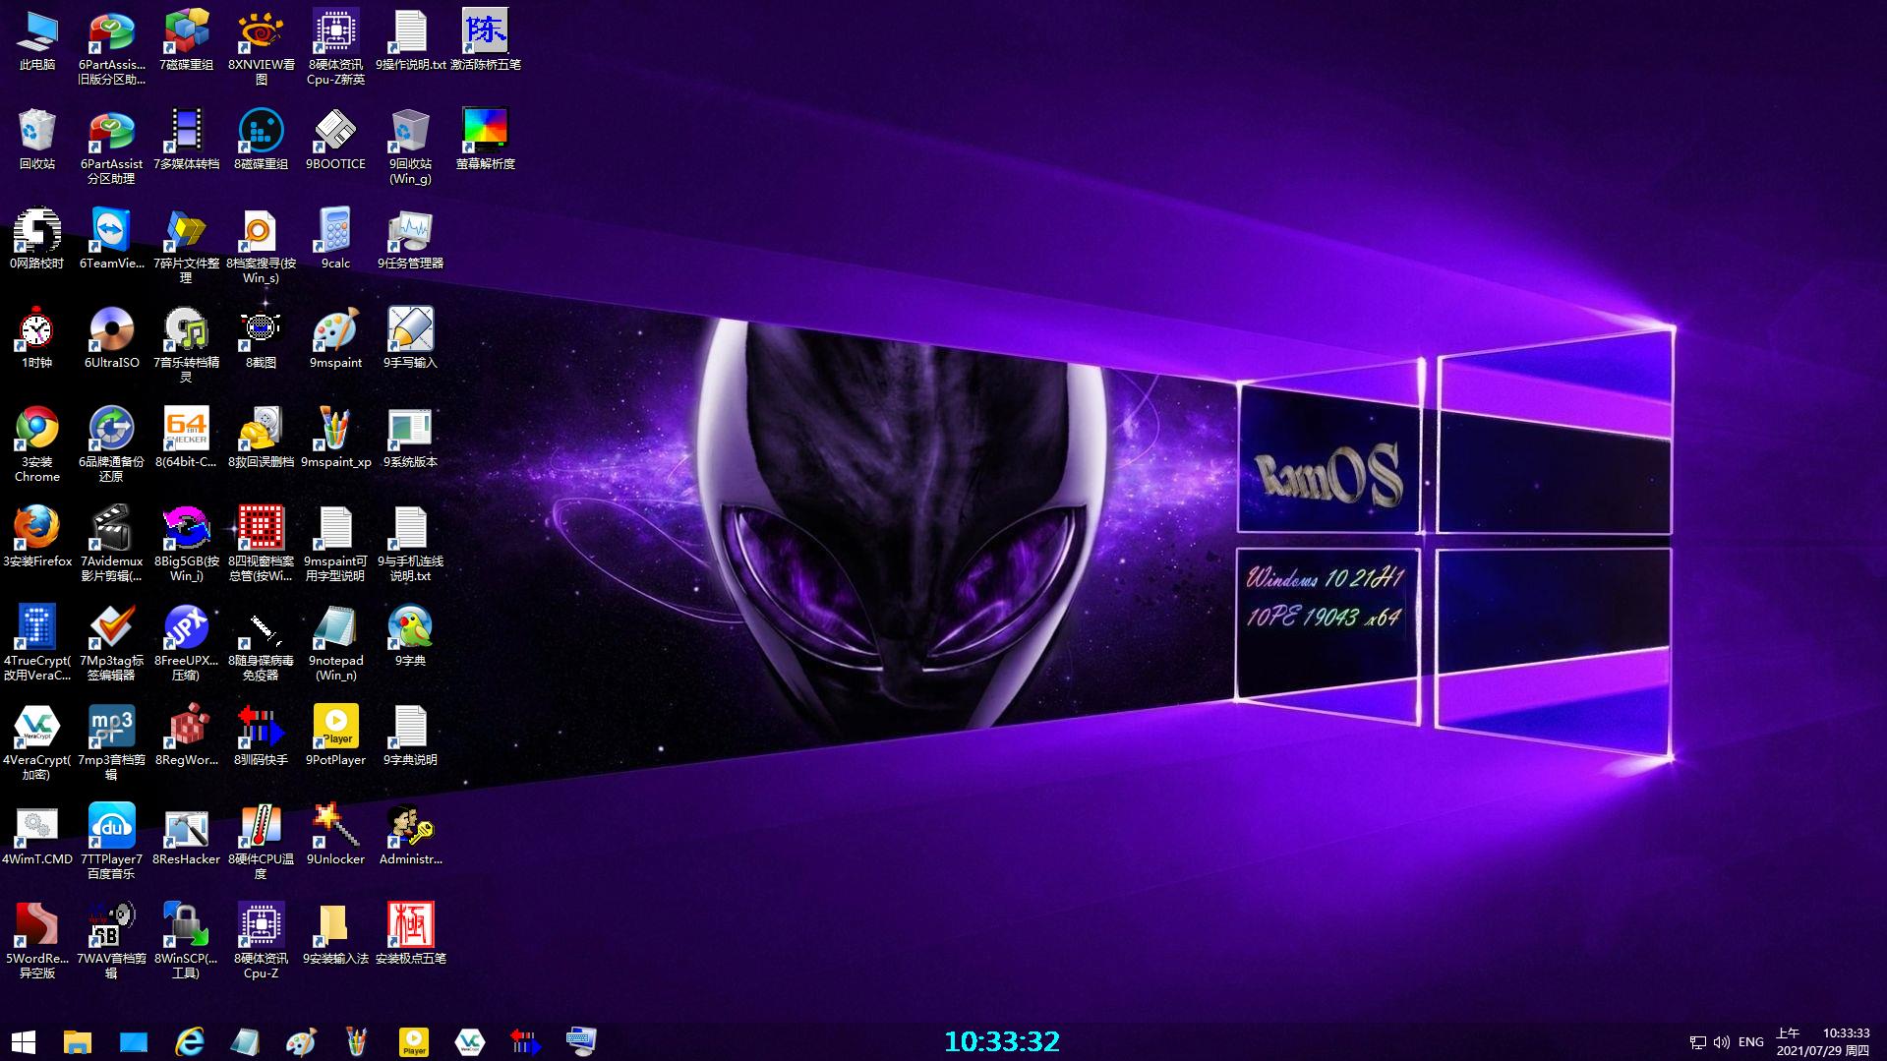Screen dimensions: 1887x1061
Task: Select the 9BOOTICE shortcut
Action: (336, 141)
